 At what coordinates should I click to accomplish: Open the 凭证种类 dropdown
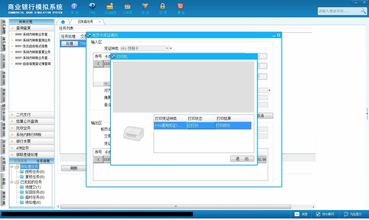(x=167, y=48)
